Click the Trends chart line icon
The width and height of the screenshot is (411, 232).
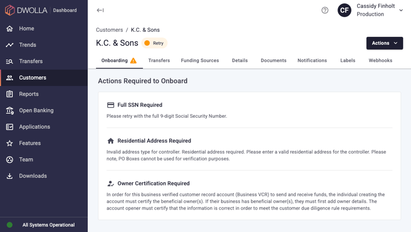coord(10,45)
